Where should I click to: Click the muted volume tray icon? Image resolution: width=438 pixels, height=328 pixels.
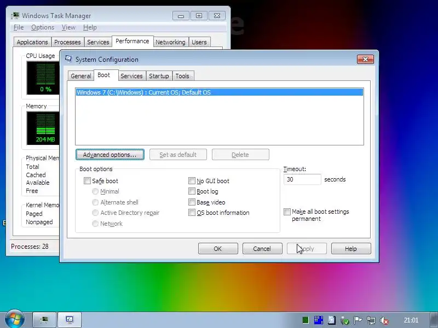coord(384,320)
